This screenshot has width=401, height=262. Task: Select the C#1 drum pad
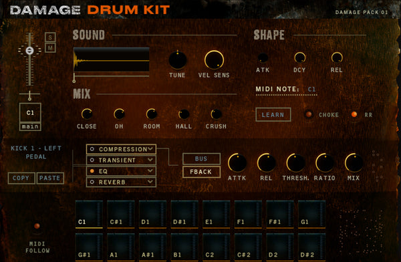tap(121, 215)
